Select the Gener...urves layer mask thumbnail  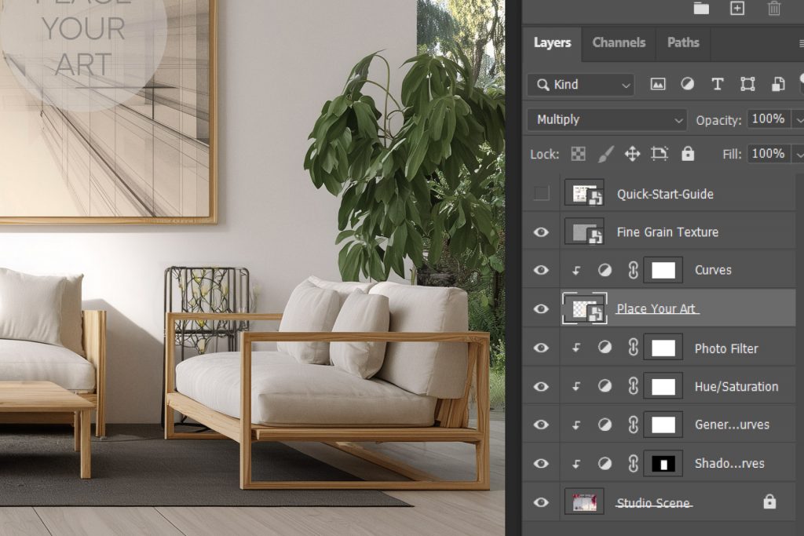click(x=663, y=425)
